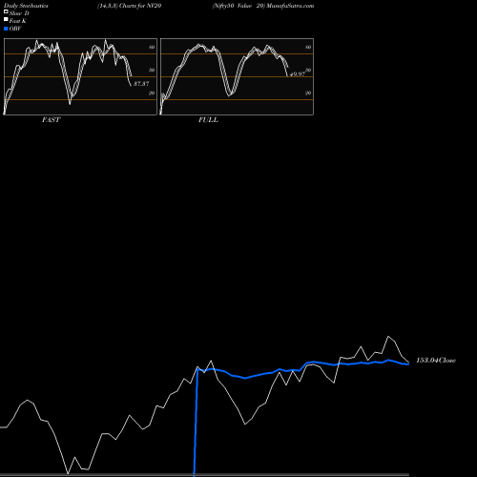
Task: Click the '(14,3,3) Charts for NV20' text
Action: (130, 6)
